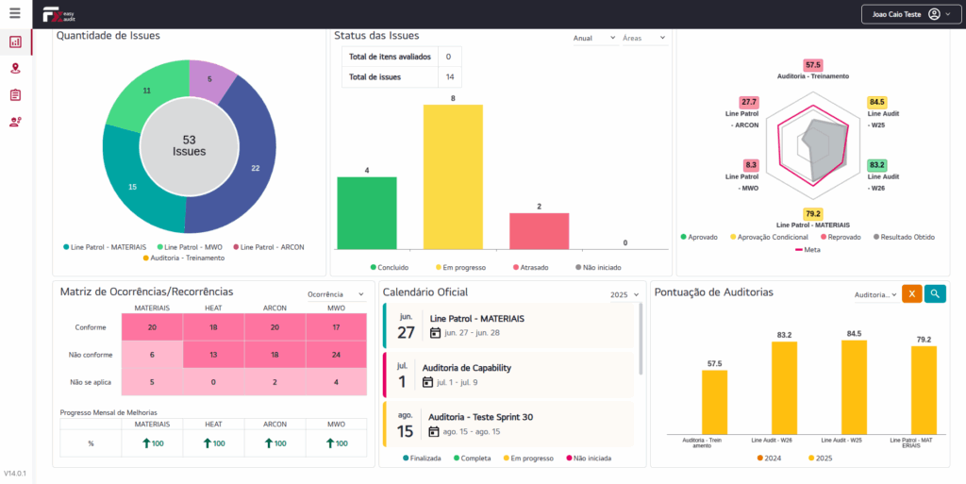
Task: Open the clipboard checklist sidebar icon
Action: [x=15, y=95]
